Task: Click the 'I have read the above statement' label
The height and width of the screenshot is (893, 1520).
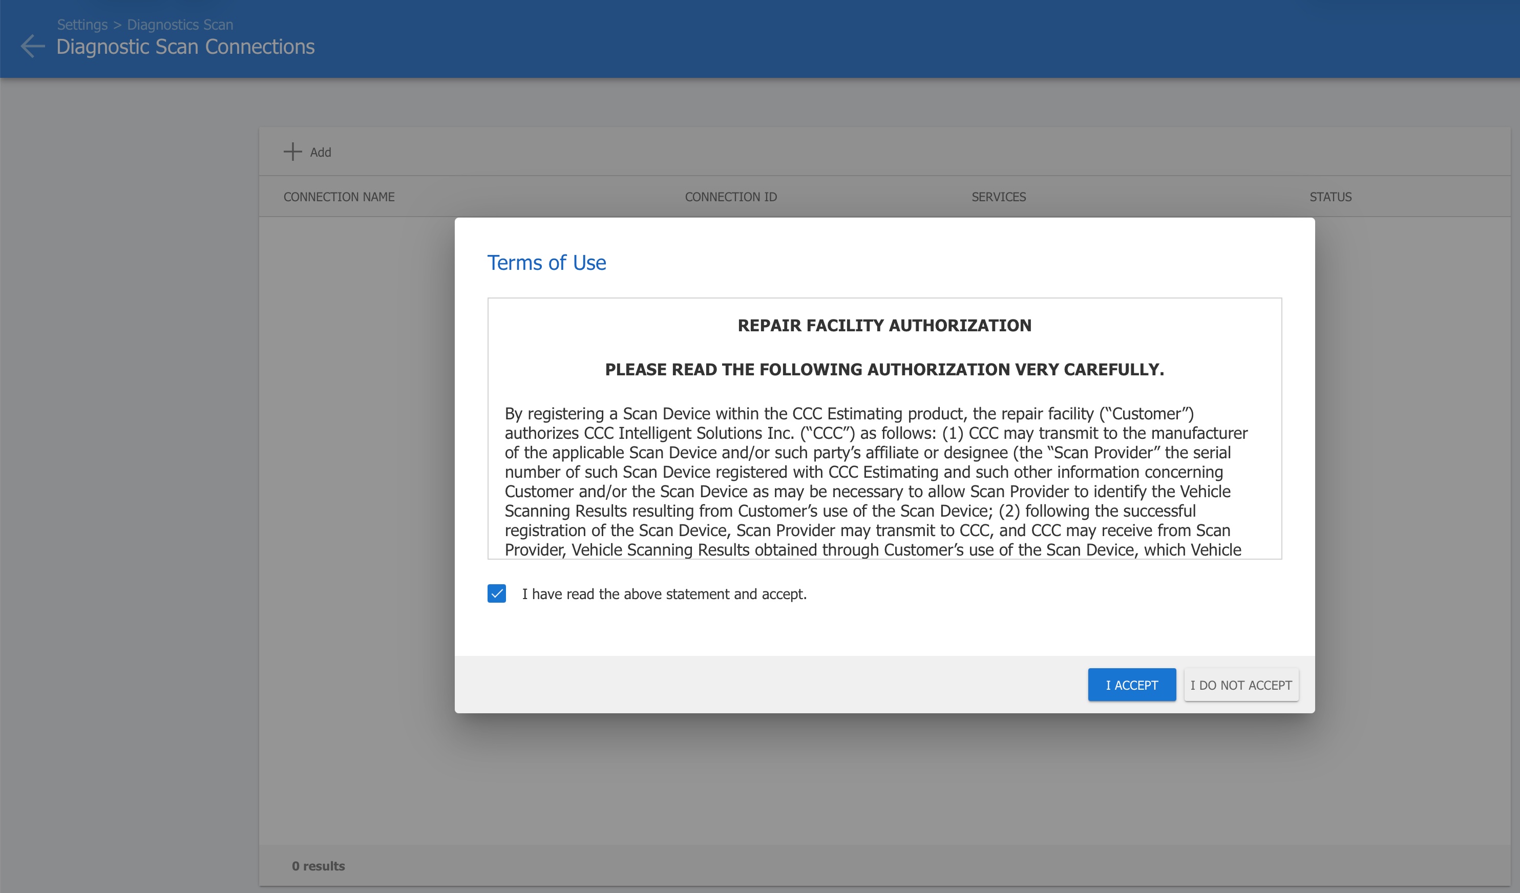Action: [664, 594]
